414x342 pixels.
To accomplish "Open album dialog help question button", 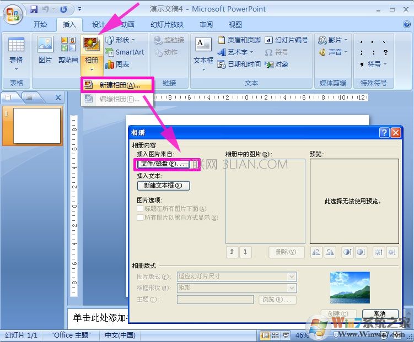I will coord(384,132).
